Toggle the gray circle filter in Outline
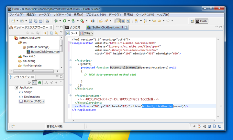Screen dimensions: 233x140 point(56,83)
